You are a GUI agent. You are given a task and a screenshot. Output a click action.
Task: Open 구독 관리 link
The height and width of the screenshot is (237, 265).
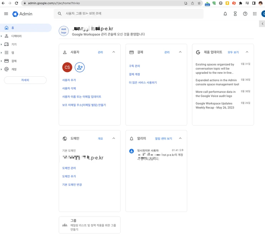pos(134,66)
